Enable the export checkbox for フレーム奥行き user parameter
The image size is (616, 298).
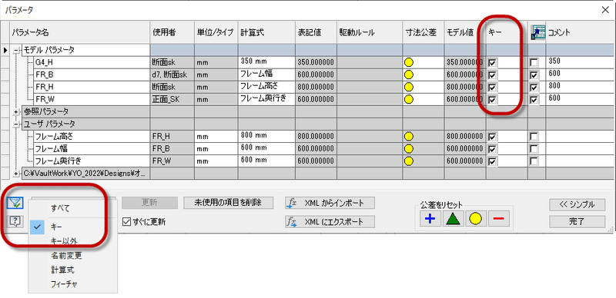pyautogui.click(x=534, y=161)
